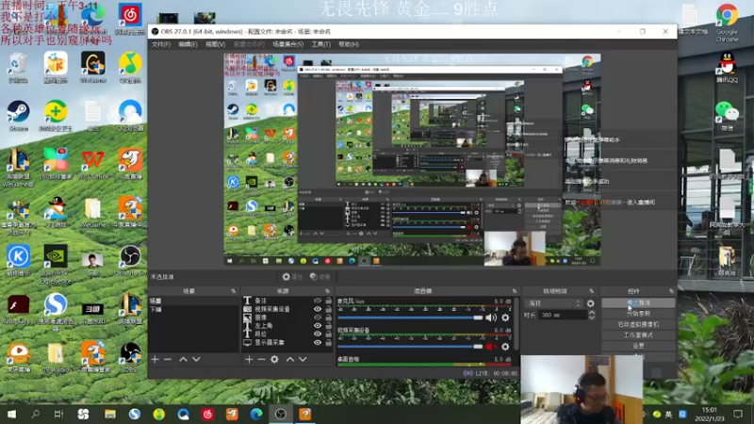This screenshot has width=754, height=424.
Task: Remove selected source with minus icon
Action: click(x=261, y=359)
